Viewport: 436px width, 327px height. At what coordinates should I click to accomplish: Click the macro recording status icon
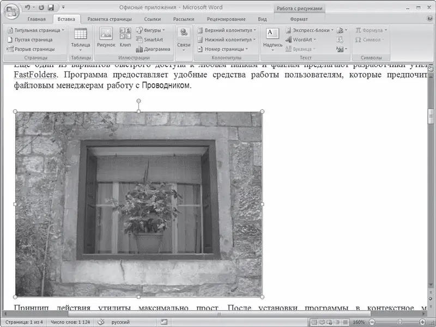coord(164,322)
